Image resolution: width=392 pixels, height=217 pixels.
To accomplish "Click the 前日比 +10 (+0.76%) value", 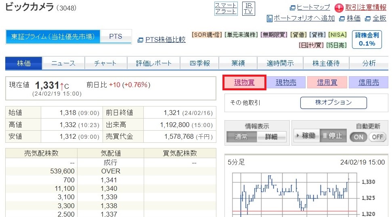I will click(130, 85).
